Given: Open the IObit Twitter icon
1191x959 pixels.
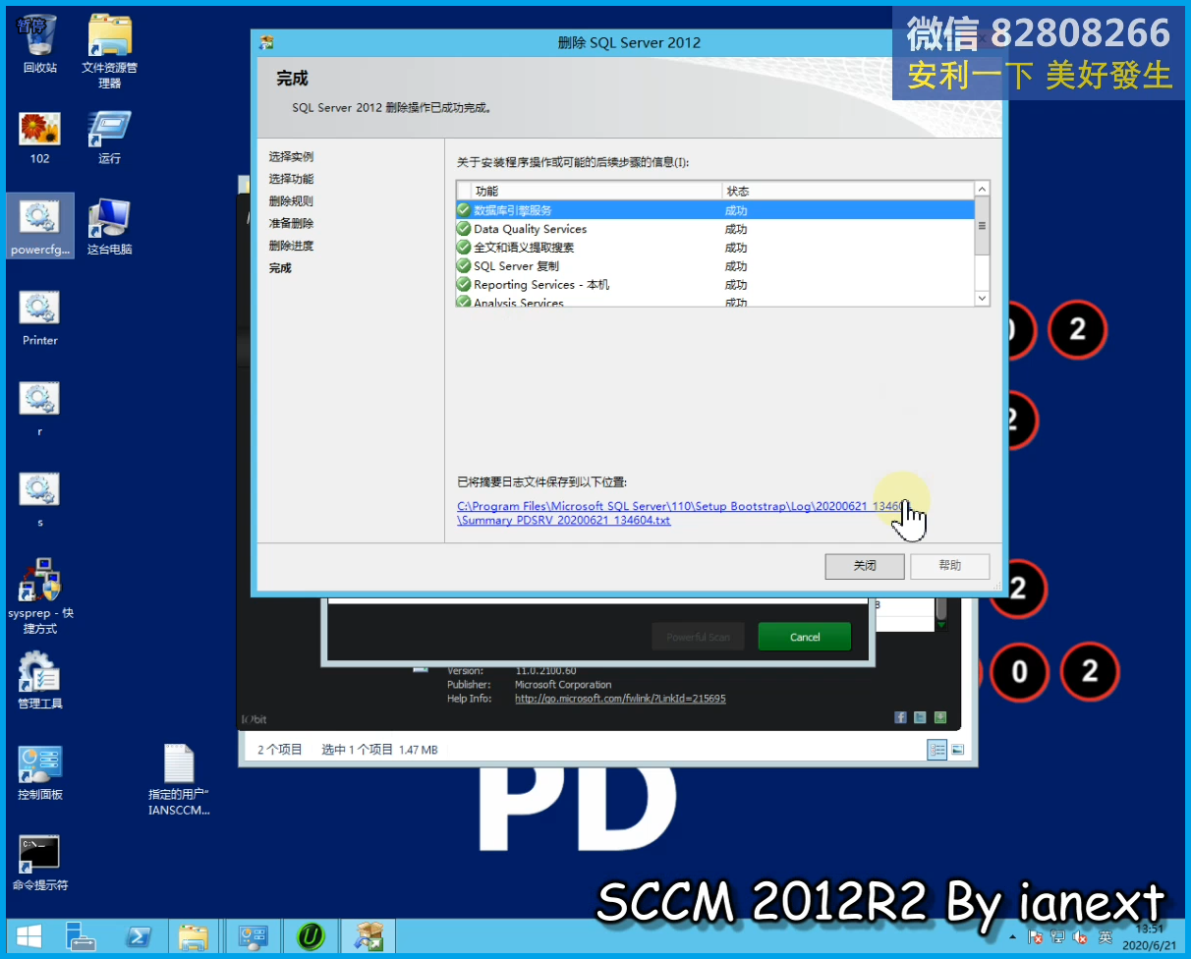Looking at the screenshot, I should point(920,718).
